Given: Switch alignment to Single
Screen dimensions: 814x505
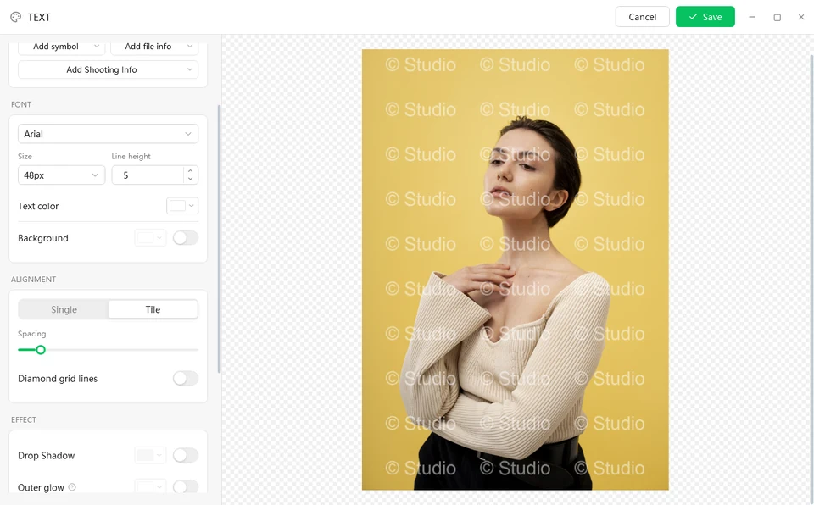Looking at the screenshot, I should pyautogui.click(x=64, y=309).
